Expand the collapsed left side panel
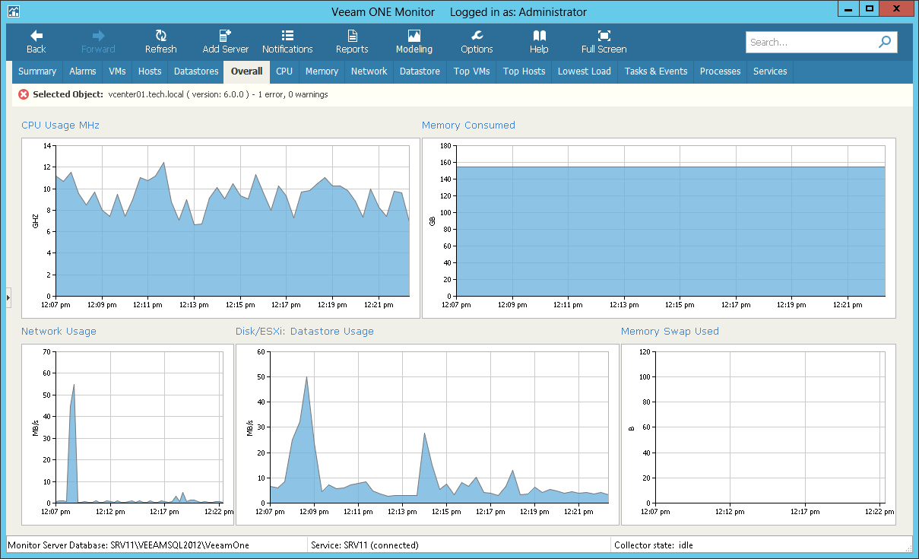 (8, 297)
